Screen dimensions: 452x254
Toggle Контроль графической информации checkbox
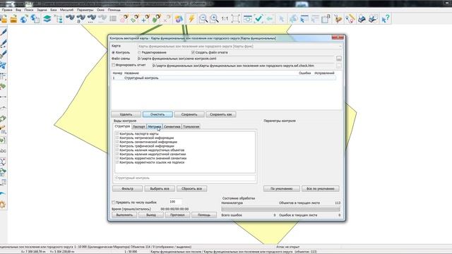[117, 146]
